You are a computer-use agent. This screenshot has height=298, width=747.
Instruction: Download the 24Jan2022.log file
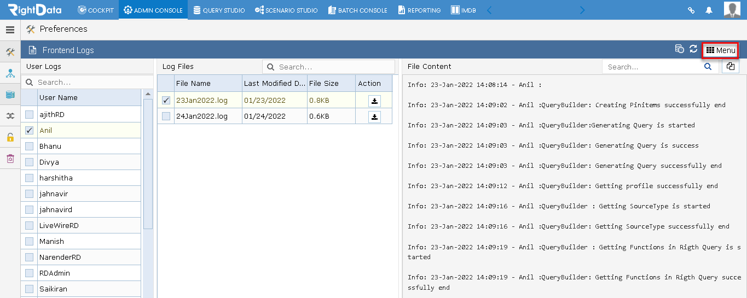(374, 116)
